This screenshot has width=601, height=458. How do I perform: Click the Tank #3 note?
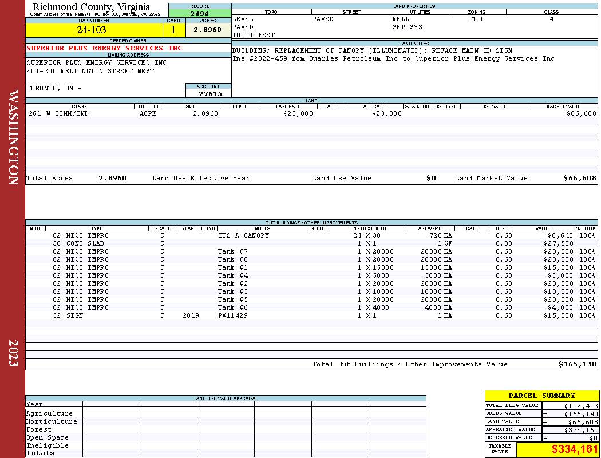coord(232,291)
